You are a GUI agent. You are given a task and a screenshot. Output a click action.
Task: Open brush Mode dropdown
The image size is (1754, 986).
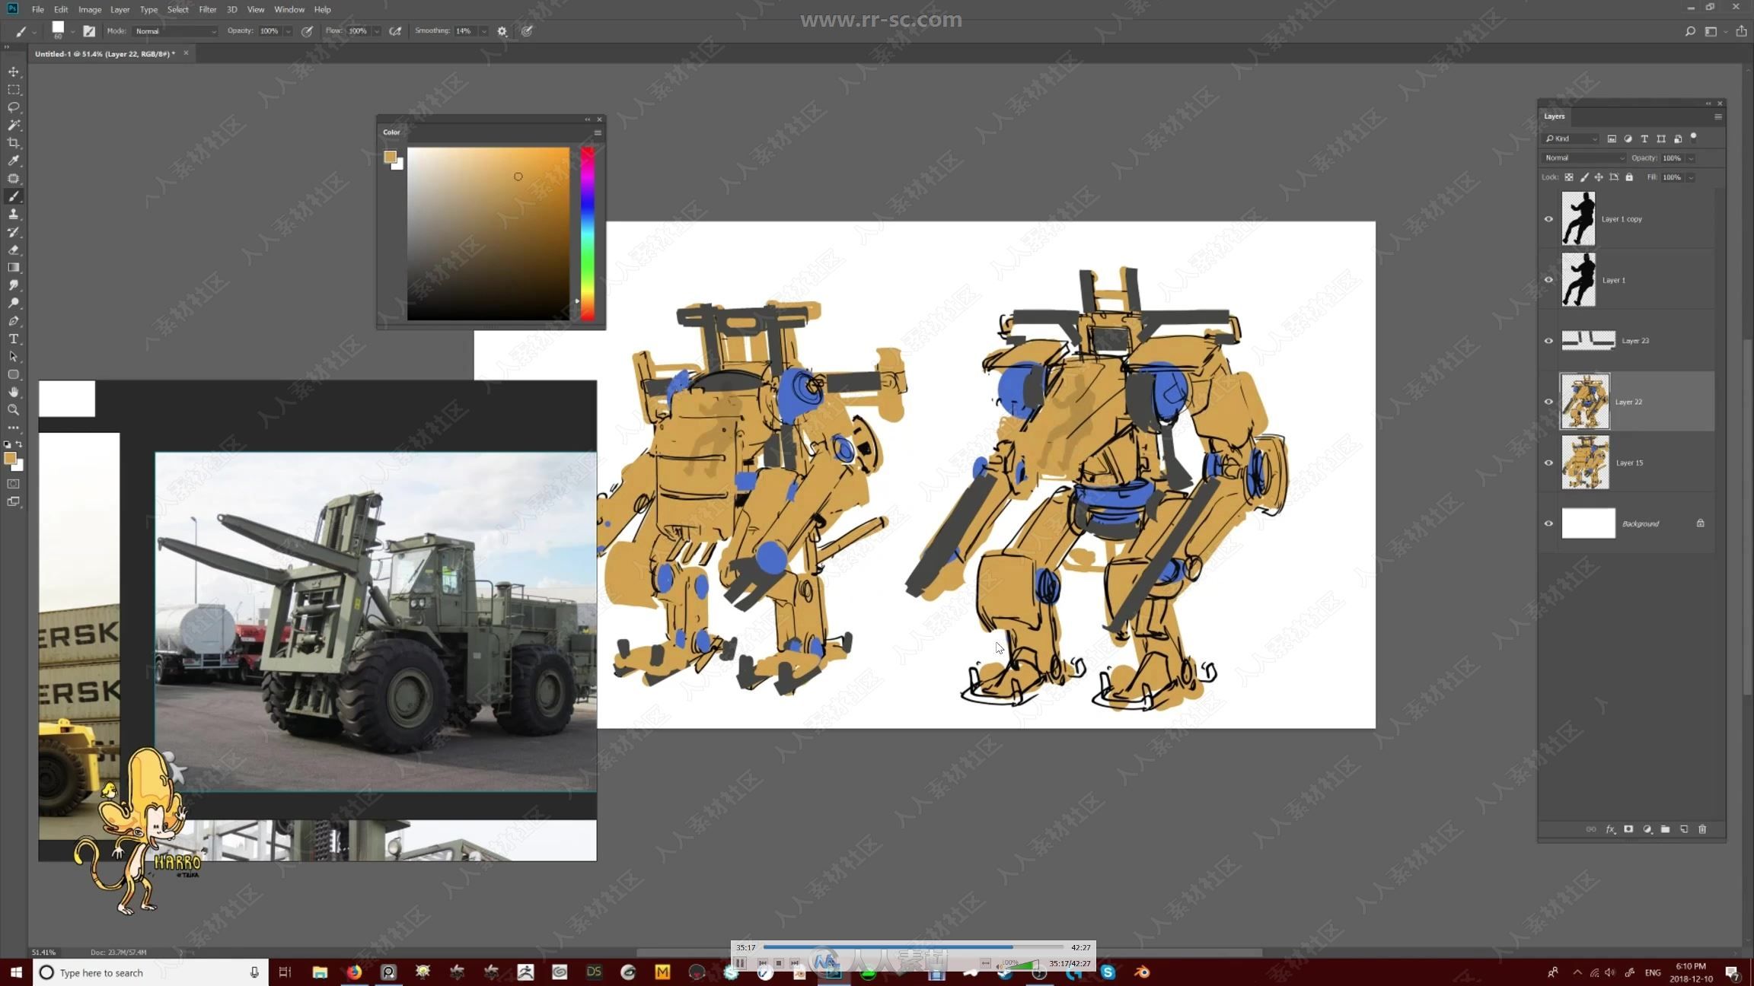[x=175, y=31]
